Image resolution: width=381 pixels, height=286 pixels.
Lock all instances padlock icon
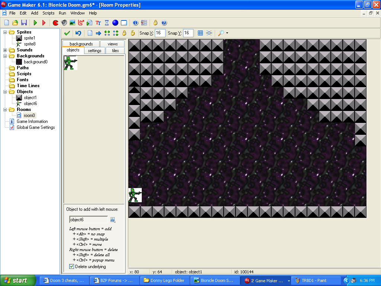[x=124, y=33]
